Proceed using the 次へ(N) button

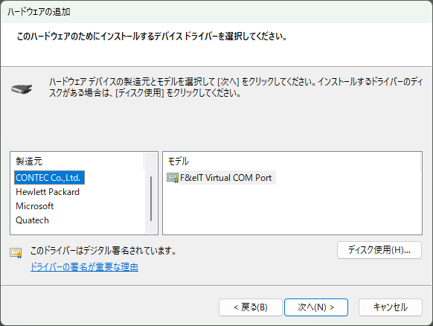316,307
